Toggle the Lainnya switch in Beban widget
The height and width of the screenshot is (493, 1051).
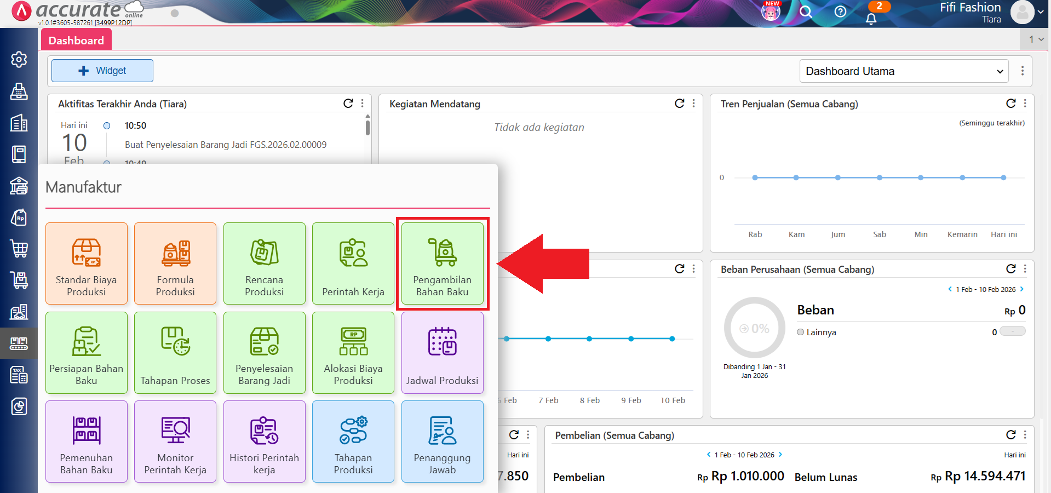click(1012, 331)
